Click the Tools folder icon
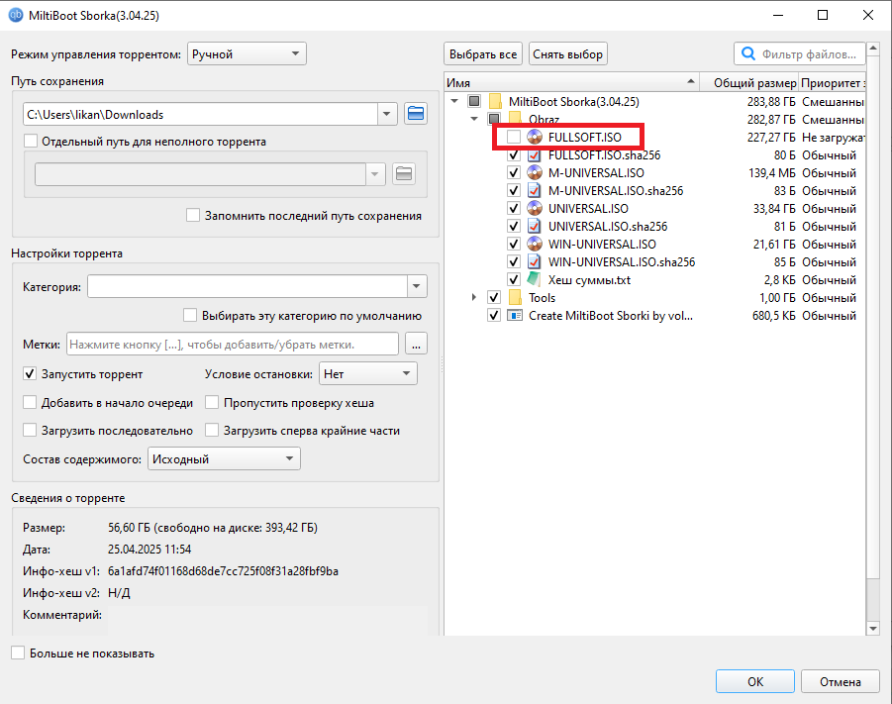 515,297
